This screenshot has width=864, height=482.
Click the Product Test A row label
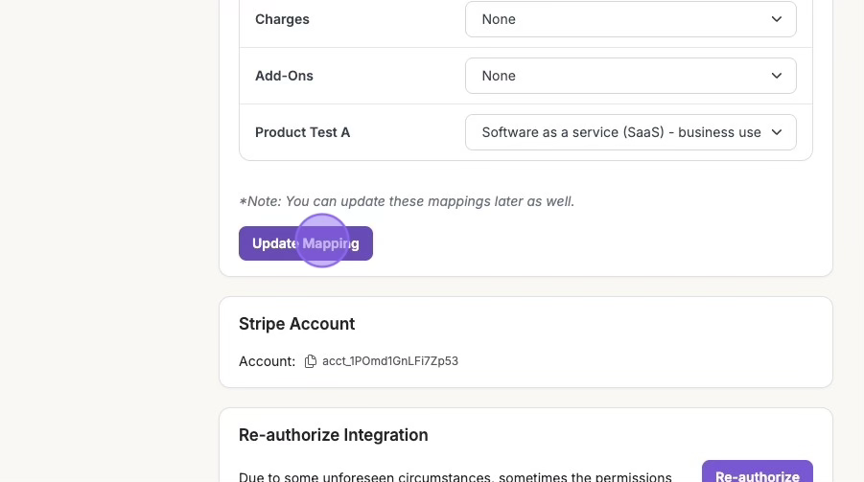302,132
